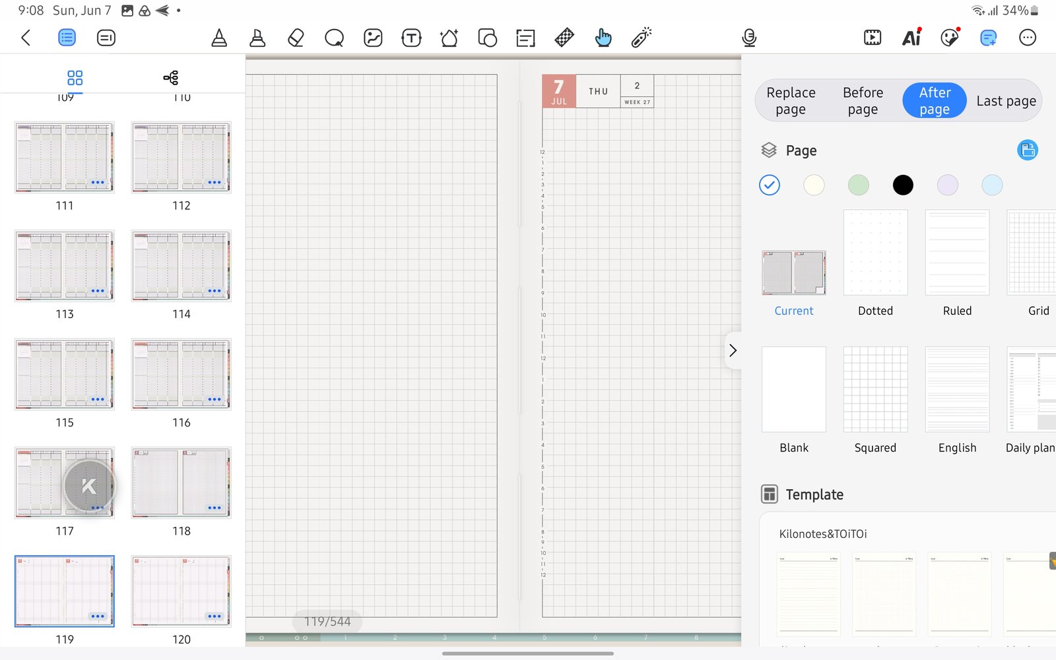Open the add page panel icon
The width and height of the screenshot is (1056, 660).
[988, 38]
